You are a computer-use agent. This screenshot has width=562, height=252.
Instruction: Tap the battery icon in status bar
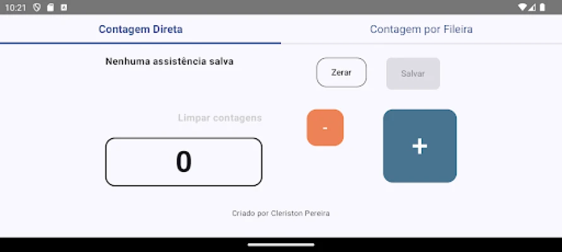click(542, 7)
